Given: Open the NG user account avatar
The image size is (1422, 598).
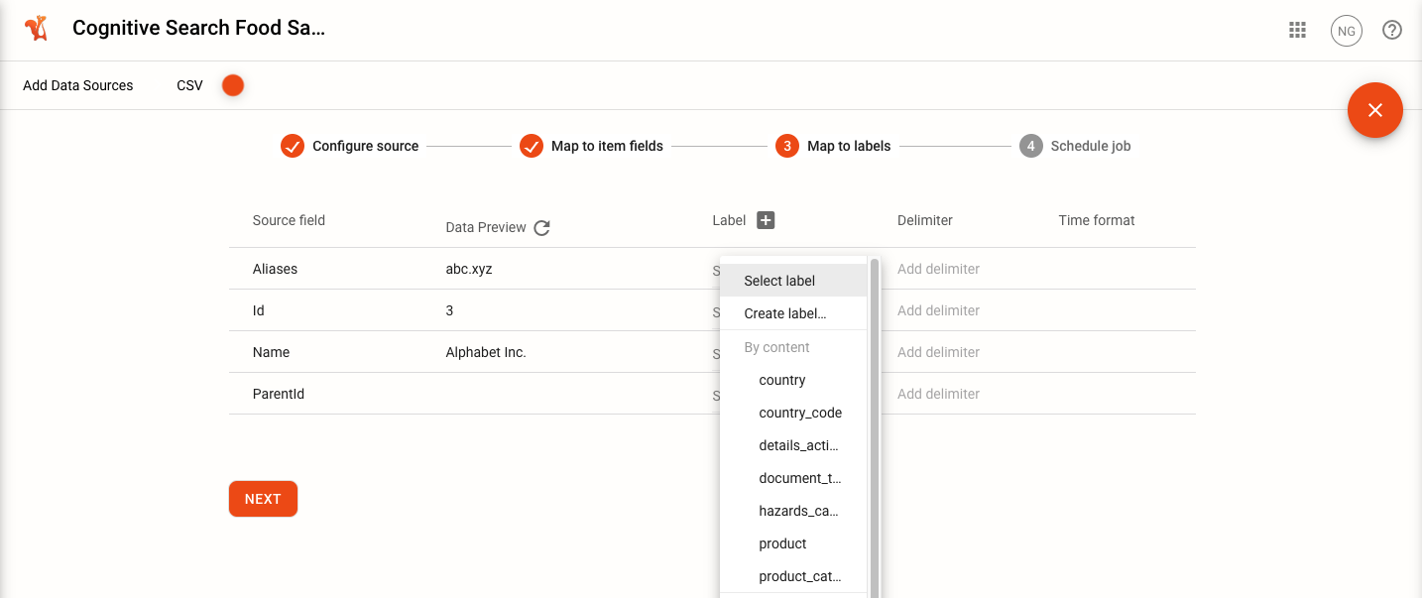Looking at the screenshot, I should tap(1346, 31).
